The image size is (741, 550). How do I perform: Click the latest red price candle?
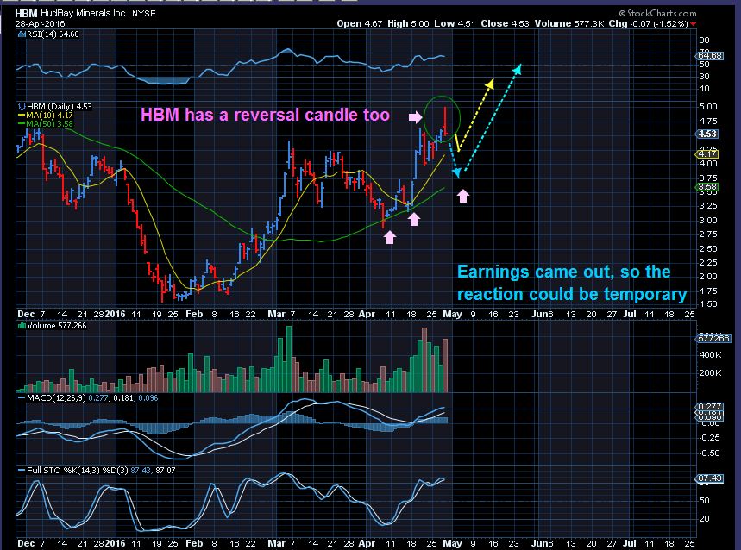tap(445, 121)
